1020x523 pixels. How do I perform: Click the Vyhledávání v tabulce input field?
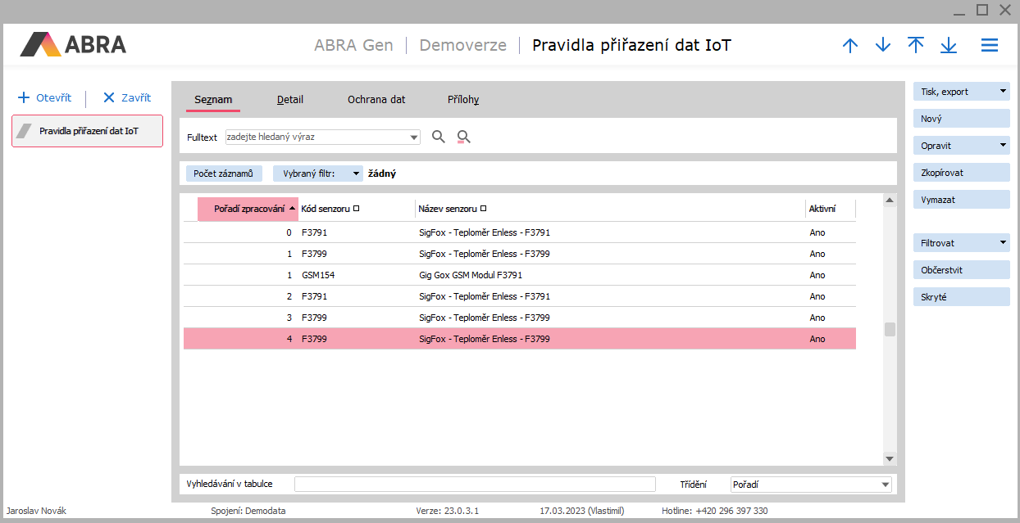475,485
